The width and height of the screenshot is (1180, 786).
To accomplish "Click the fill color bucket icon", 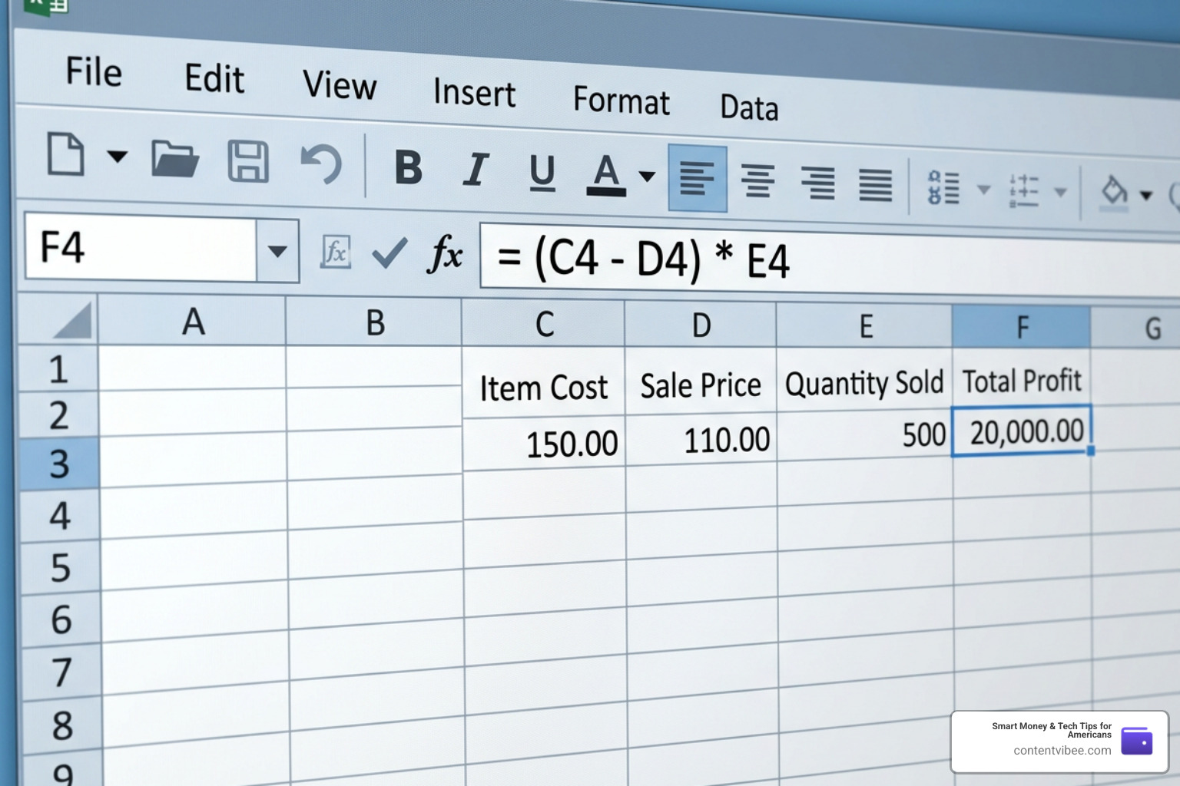I will 1114,193.
